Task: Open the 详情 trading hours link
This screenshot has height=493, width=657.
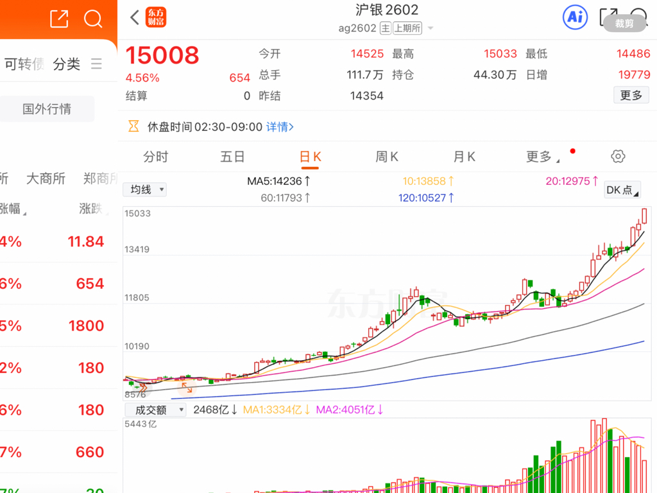Action: click(x=280, y=126)
